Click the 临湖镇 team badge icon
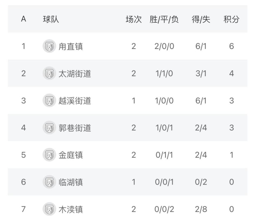 pos(49,182)
